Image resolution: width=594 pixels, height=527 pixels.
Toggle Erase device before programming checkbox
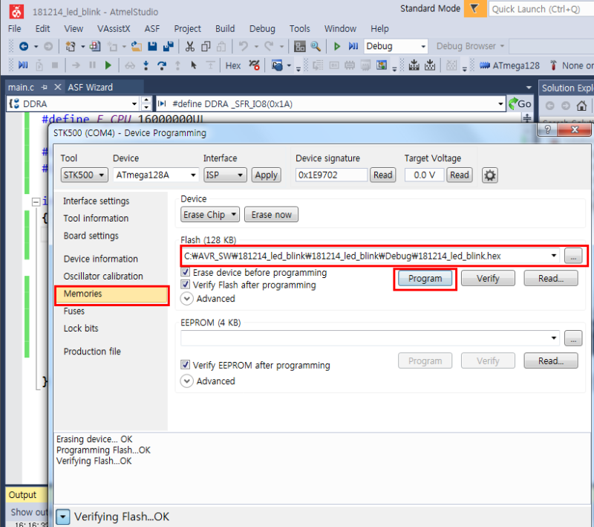185,272
